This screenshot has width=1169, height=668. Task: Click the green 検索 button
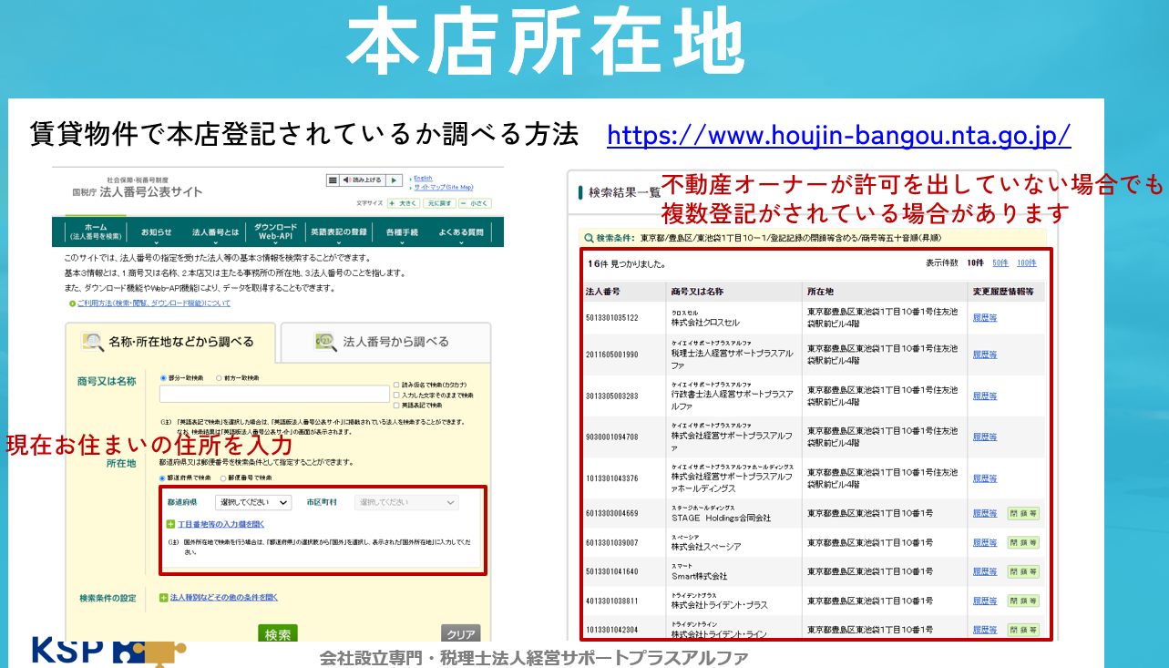(278, 633)
